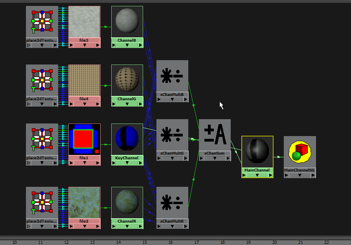
Task: Jump to frame 20 on the timeline
Action: (x=275, y=242)
